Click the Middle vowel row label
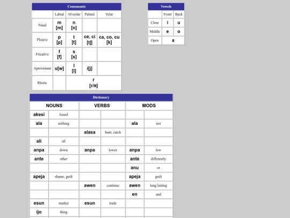This screenshot has width=290, height=218. pos(155,32)
